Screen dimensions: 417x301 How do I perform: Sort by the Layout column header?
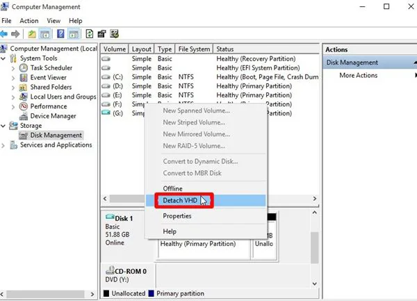click(x=142, y=49)
